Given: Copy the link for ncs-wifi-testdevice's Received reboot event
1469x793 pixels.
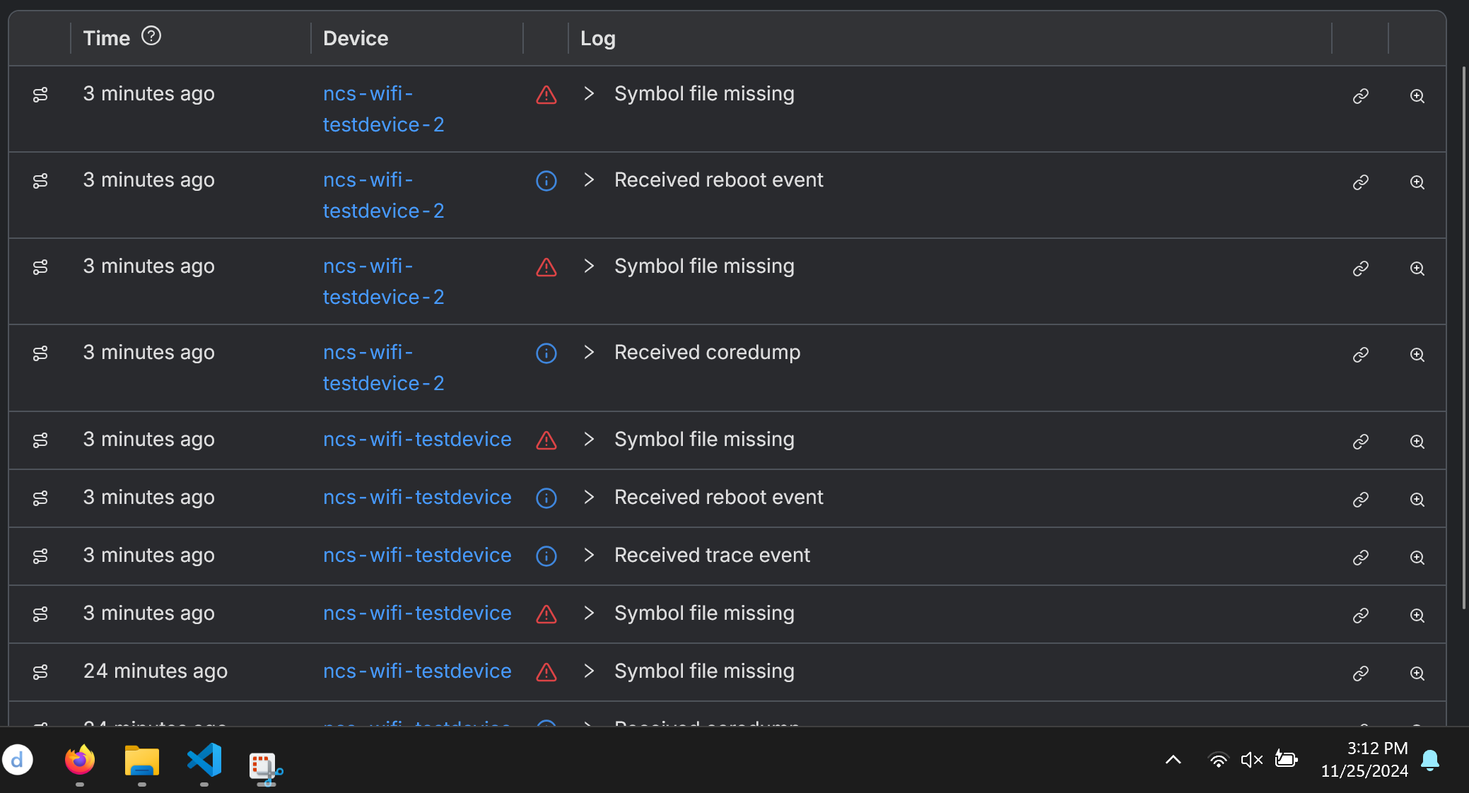Looking at the screenshot, I should [1361, 500].
